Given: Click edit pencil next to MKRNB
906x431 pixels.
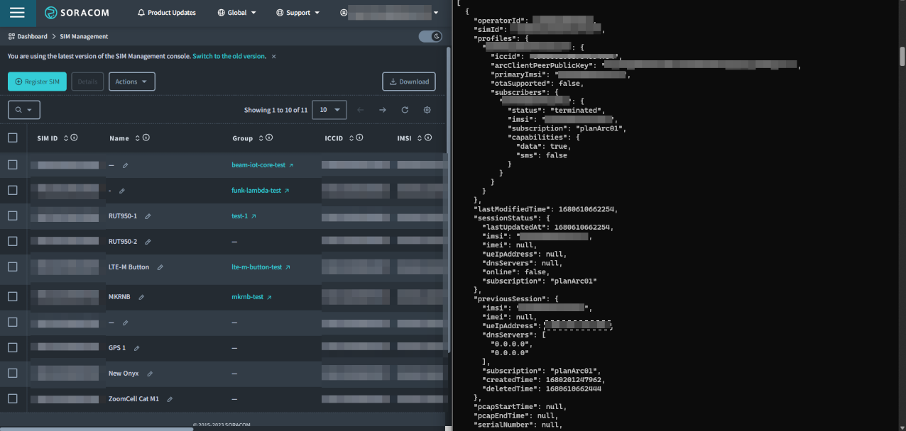Looking at the screenshot, I should coord(141,297).
